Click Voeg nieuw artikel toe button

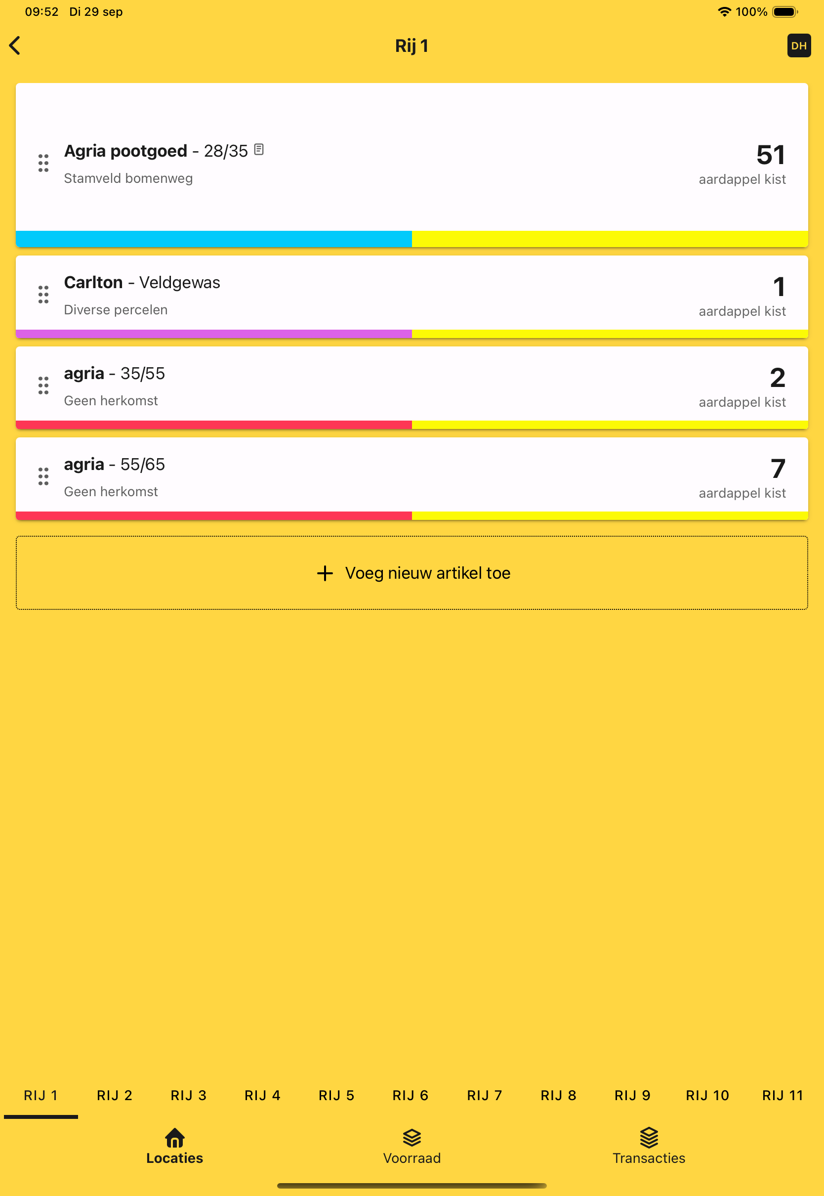tap(412, 573)
